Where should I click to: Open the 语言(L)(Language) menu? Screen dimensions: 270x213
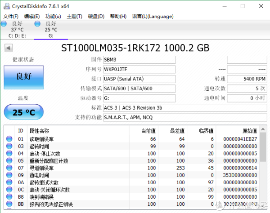click(x=153, y=17)
